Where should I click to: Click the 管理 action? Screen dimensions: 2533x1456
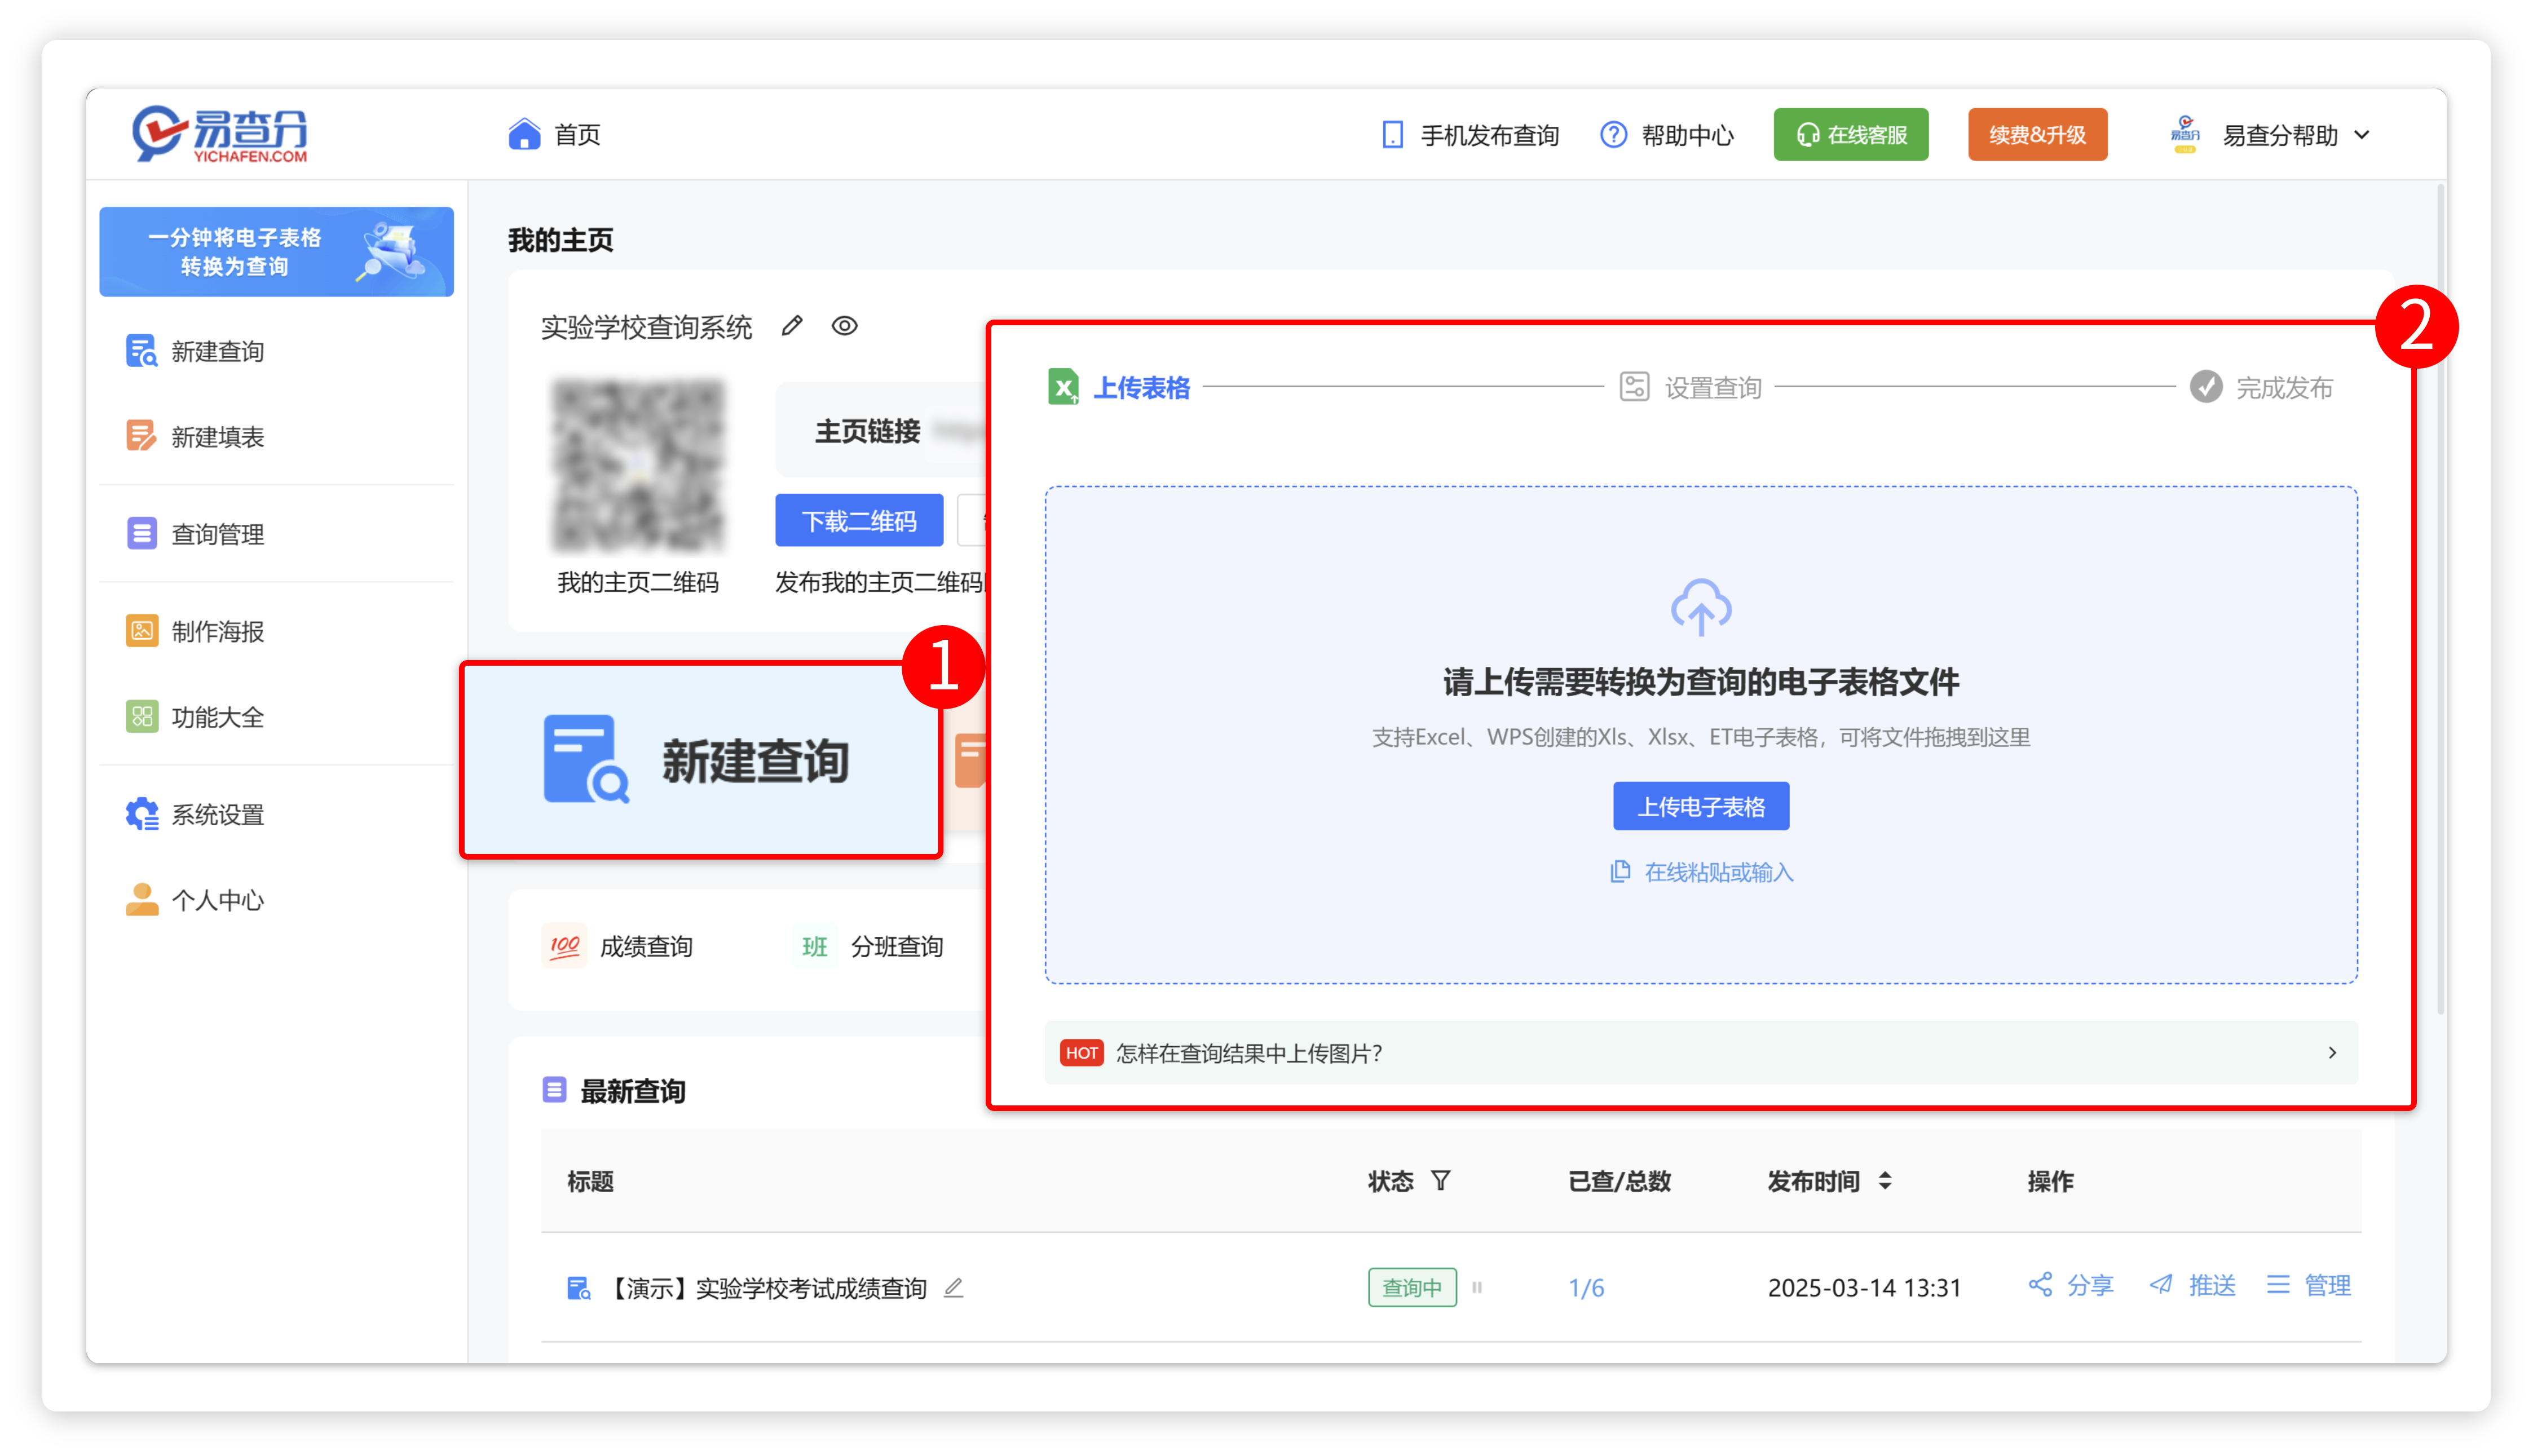pyautogui.click(x=2308, y=1285)
